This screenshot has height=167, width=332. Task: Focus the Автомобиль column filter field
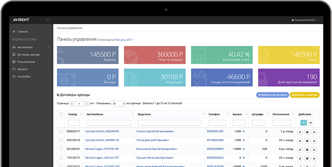pyautogui.click(x=109, y=122)
